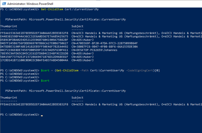The image size is (202, 133).
Task: Click thumbprint D589C0FDBA02E4D5...
Action: 34,40
